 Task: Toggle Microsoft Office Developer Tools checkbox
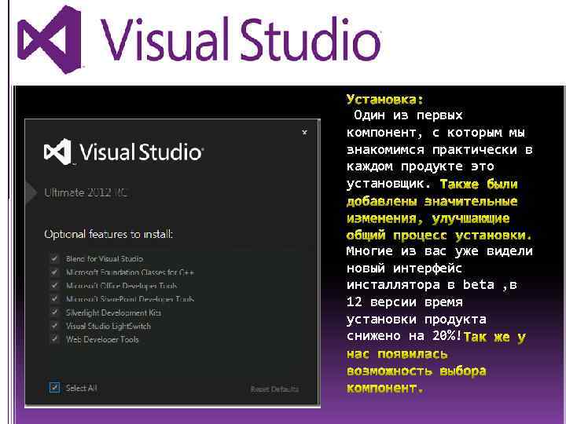coord(54,285)
